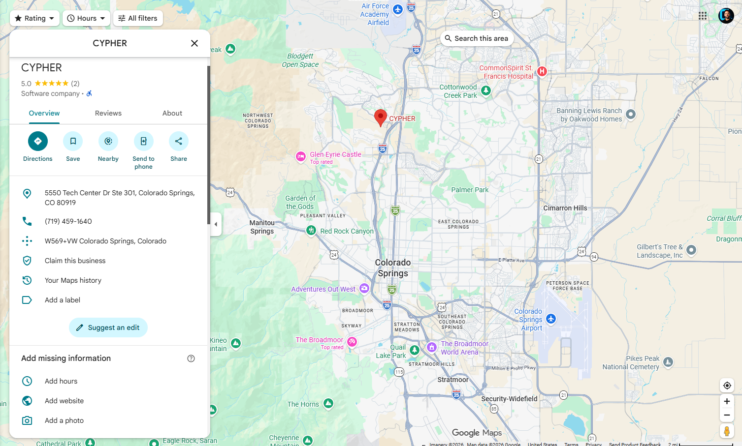
Task: Click Search this area button
Action: point(477,38)
